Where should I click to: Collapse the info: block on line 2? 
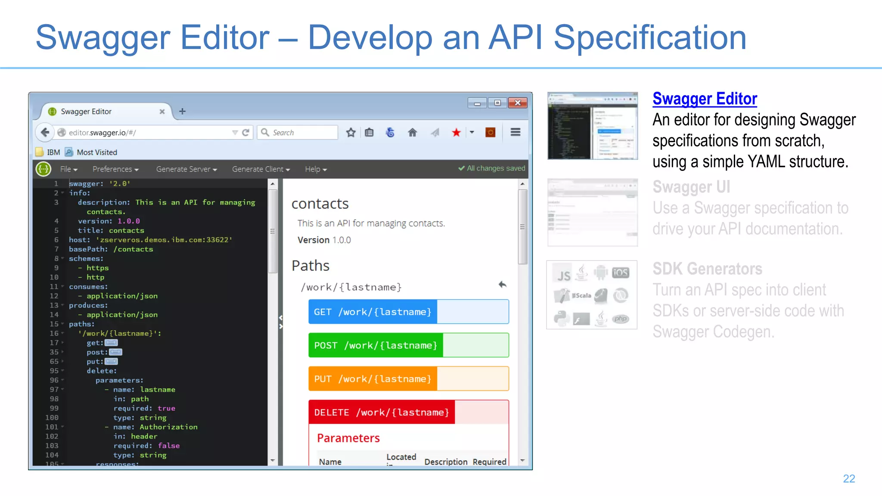(x=62, y=193)
